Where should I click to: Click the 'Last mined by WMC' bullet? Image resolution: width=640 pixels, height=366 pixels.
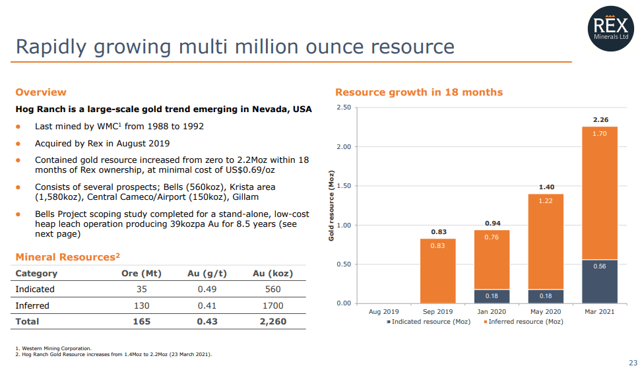coord(119,127)
